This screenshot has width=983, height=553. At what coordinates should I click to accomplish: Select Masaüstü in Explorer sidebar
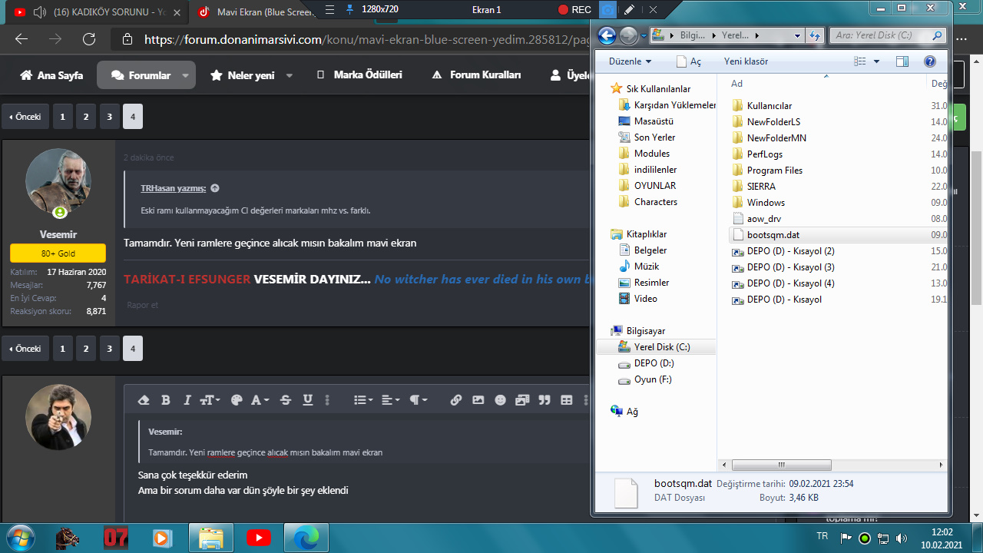coord(646,121)
